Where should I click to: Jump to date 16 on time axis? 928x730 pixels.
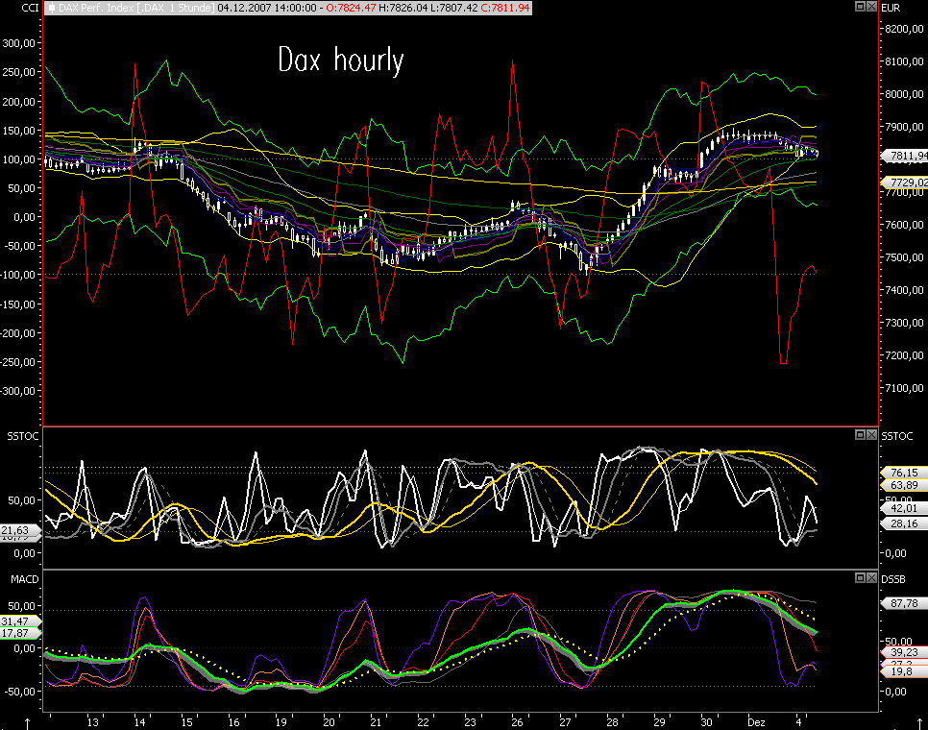[233, 722]
